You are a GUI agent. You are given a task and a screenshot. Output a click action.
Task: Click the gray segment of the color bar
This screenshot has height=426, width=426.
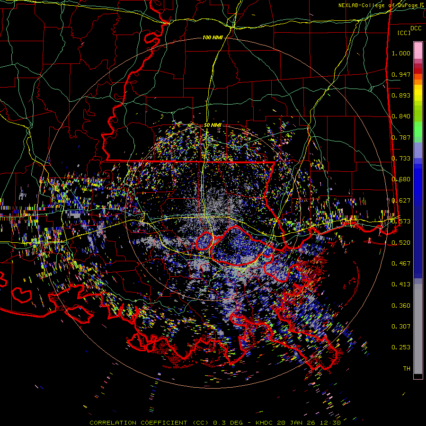click(418, 329)
